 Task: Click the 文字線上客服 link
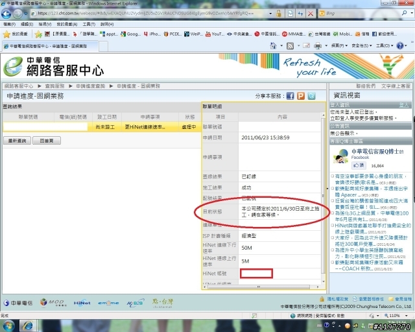[x=396, y=86]
